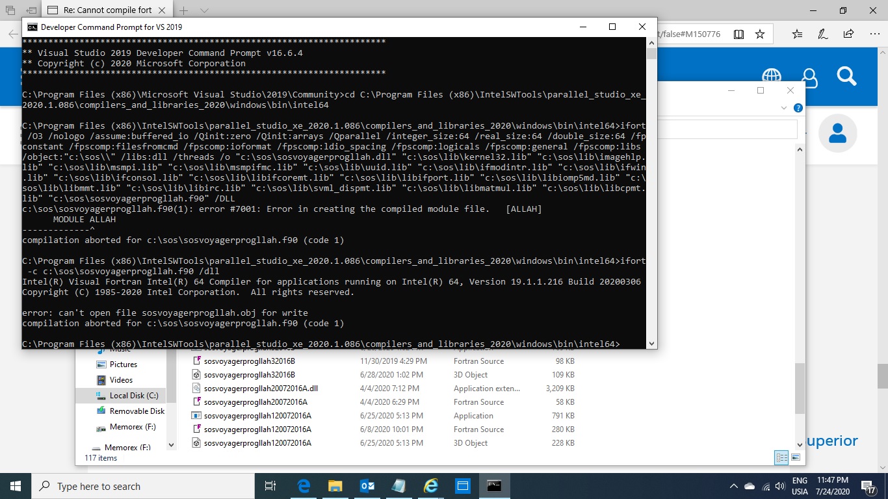
Task: Click the Command Prompt title bar icon
Action: 32,27
